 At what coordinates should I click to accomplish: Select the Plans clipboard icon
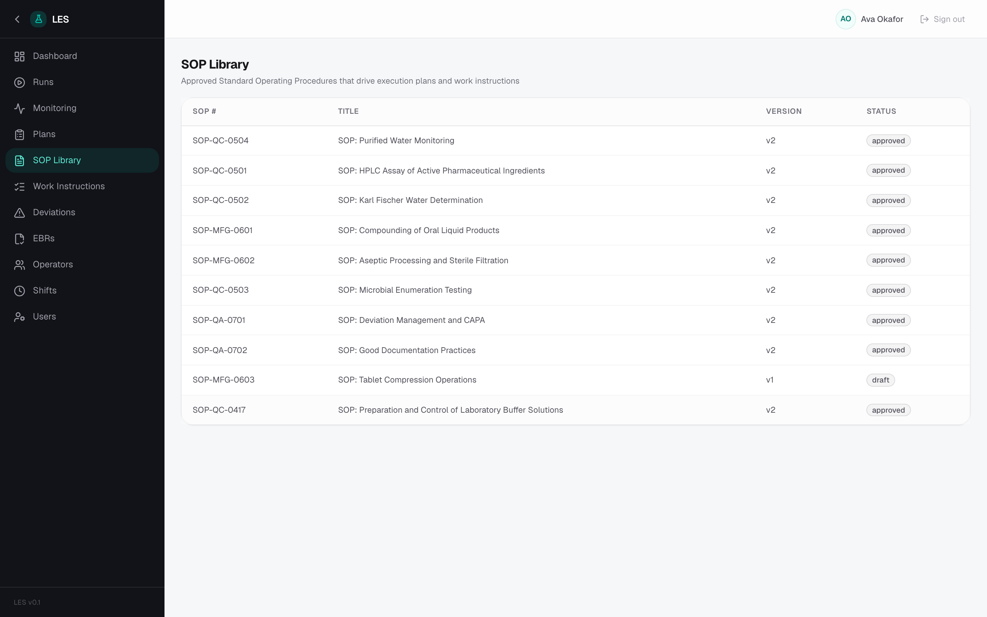tap(20, 135)
